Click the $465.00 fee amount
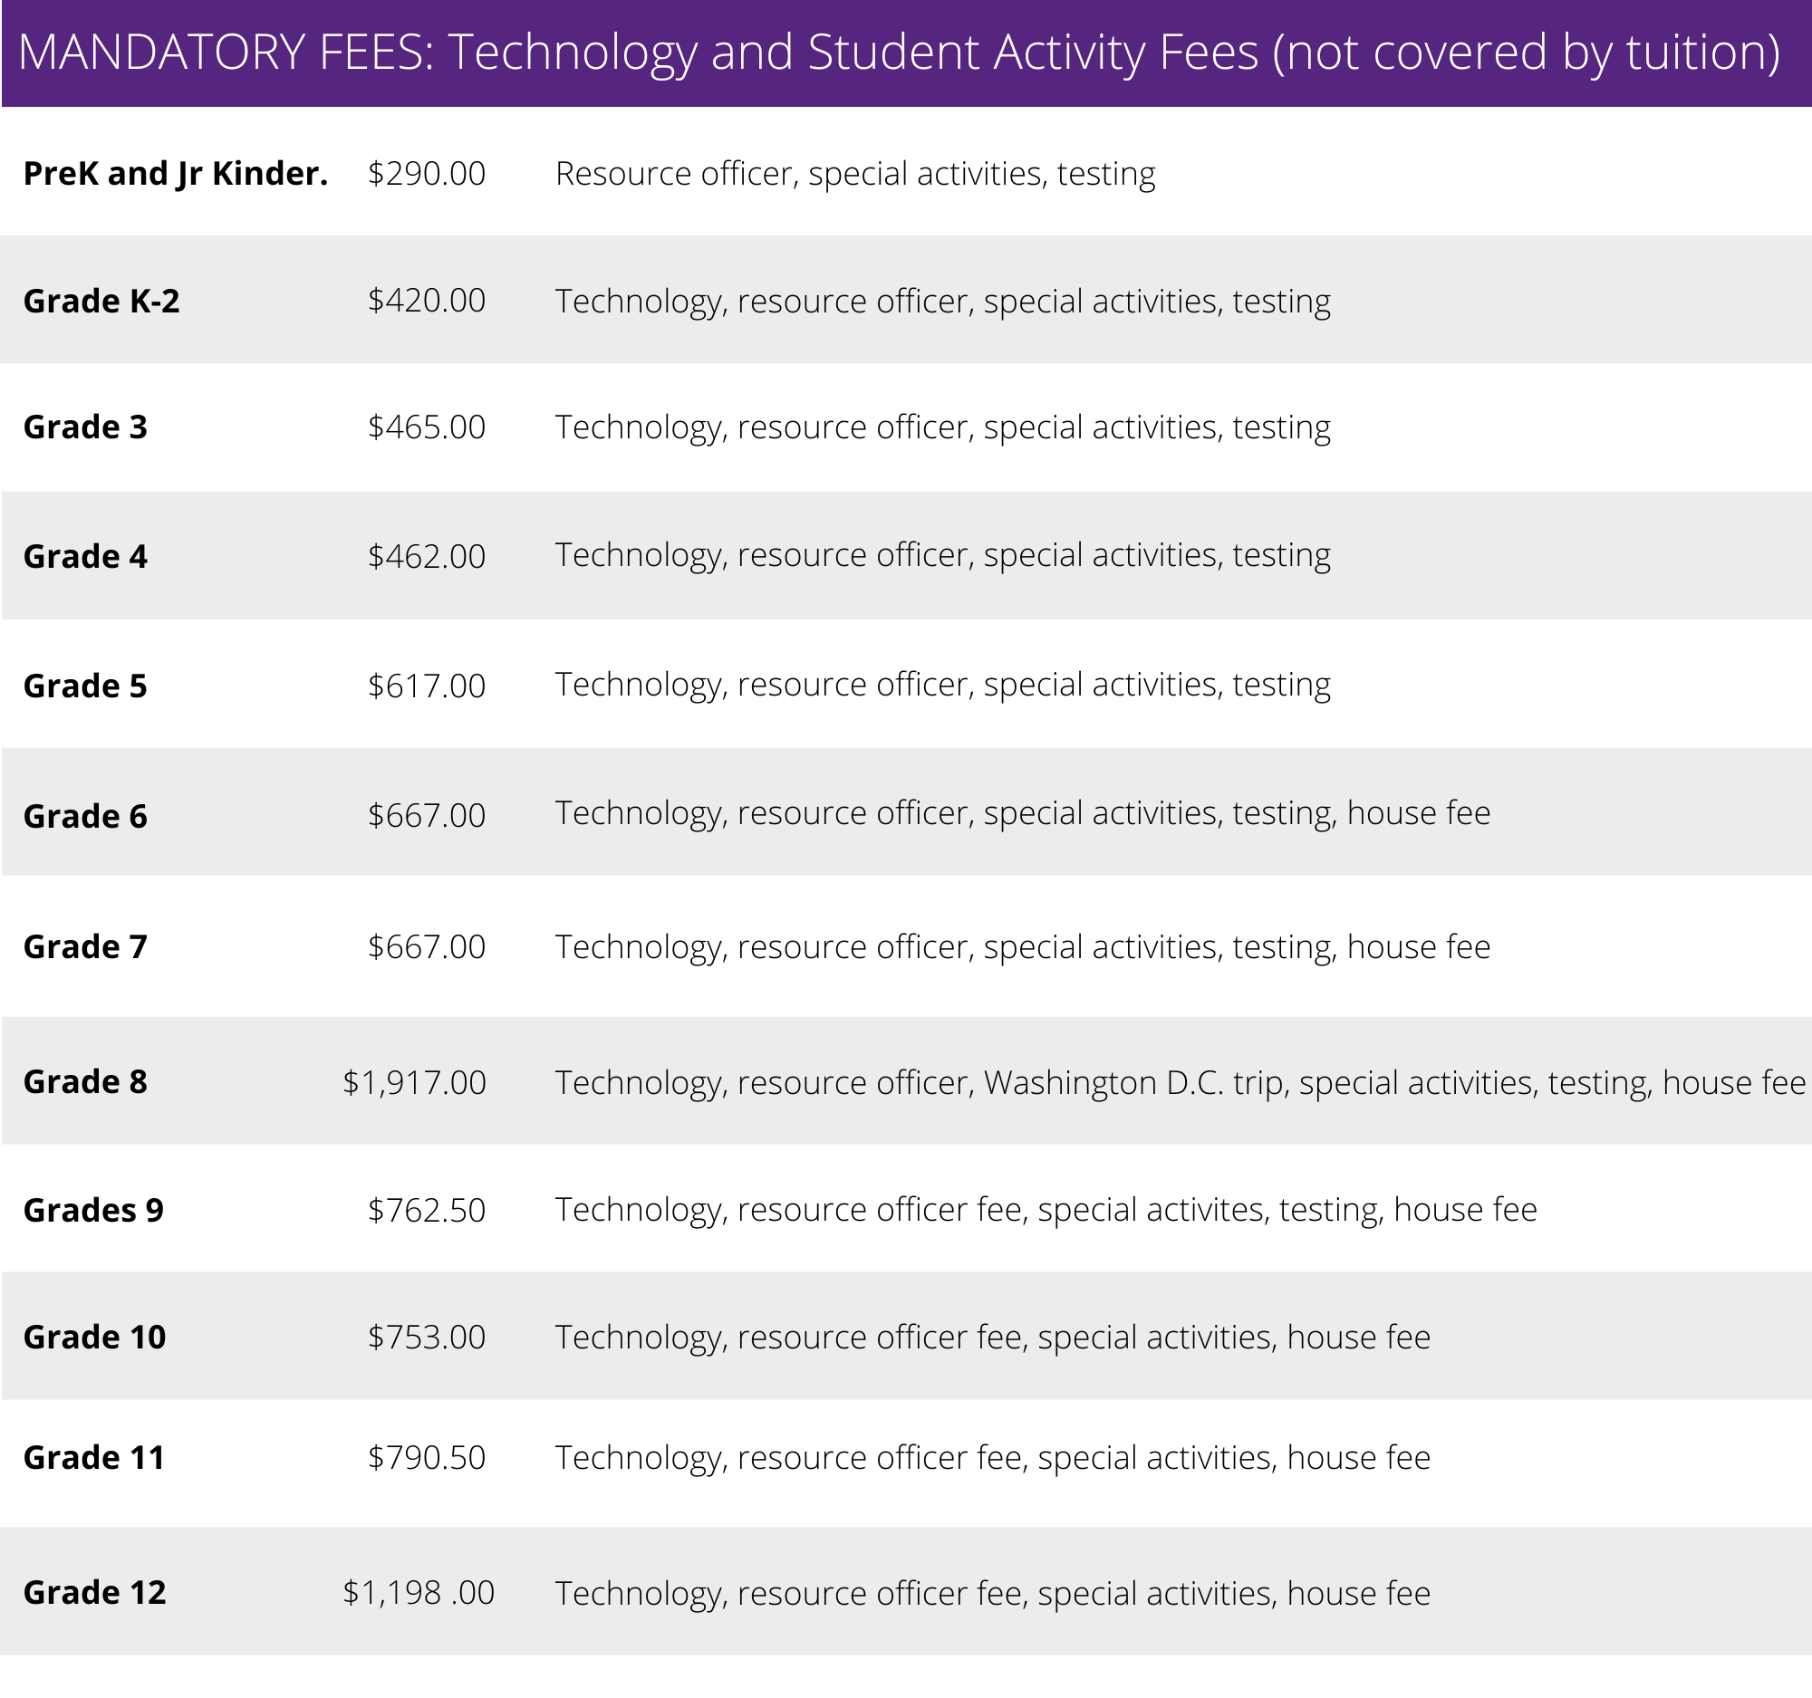The width and height of the screenshot is (1812, 1698). pyautogui.click(x=427, y=427)
